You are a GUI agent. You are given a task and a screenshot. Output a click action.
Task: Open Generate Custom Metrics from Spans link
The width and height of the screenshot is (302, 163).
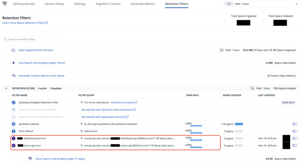coord(42,75)
